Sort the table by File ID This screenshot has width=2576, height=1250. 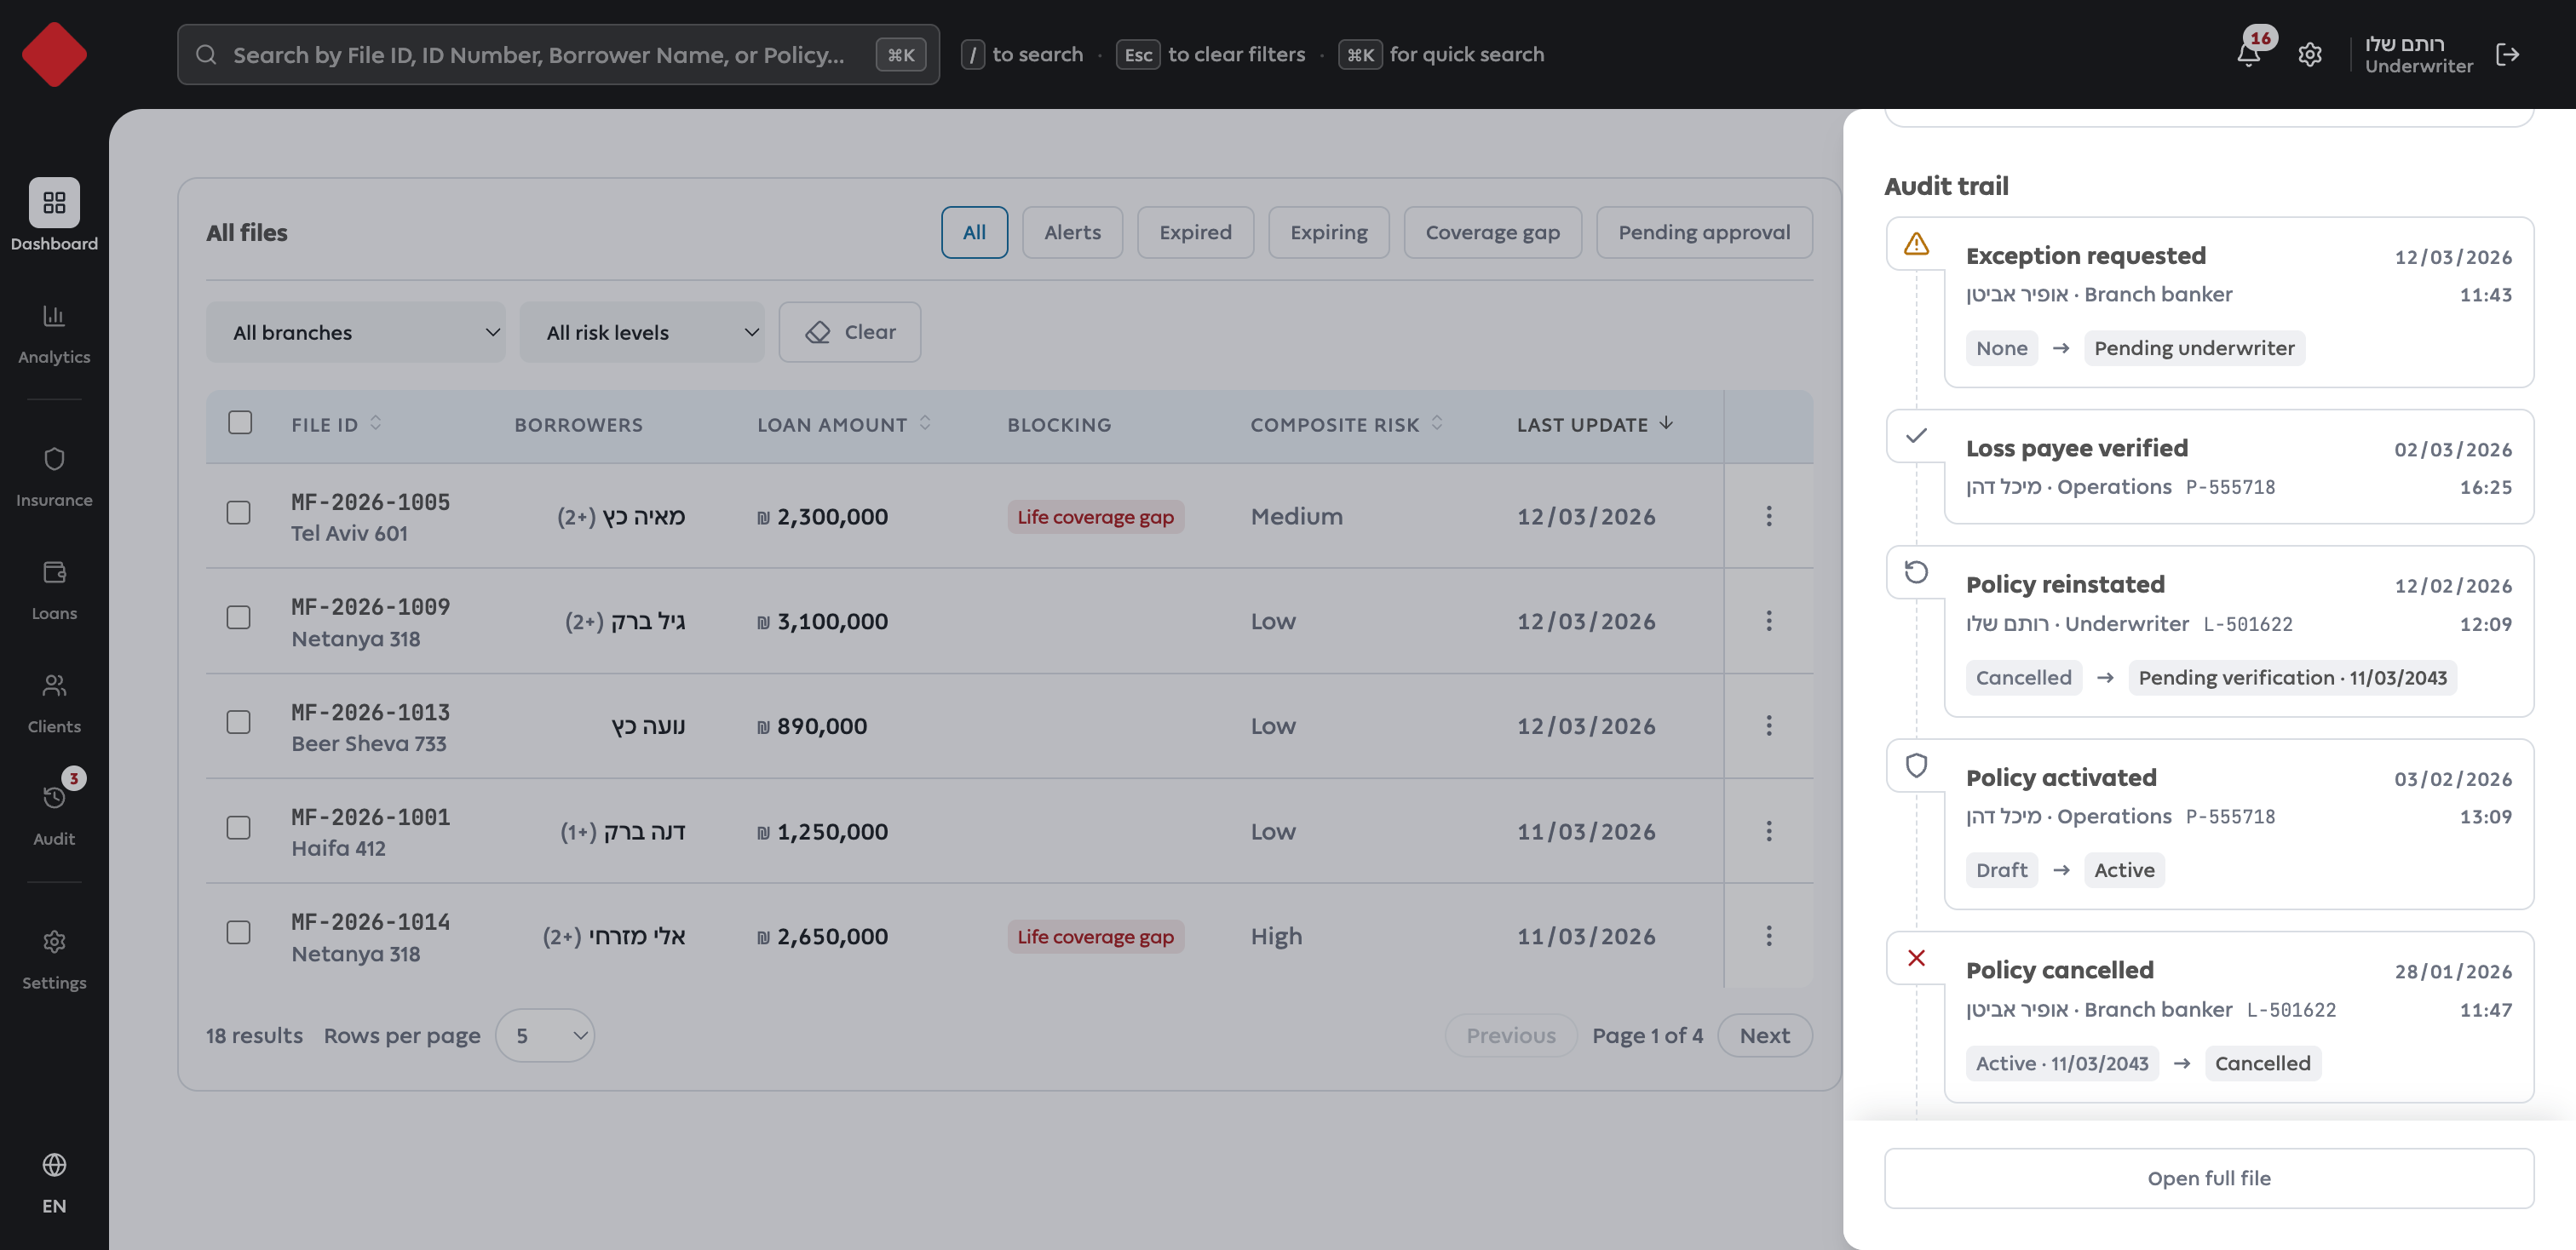click(x=337, y=425)
